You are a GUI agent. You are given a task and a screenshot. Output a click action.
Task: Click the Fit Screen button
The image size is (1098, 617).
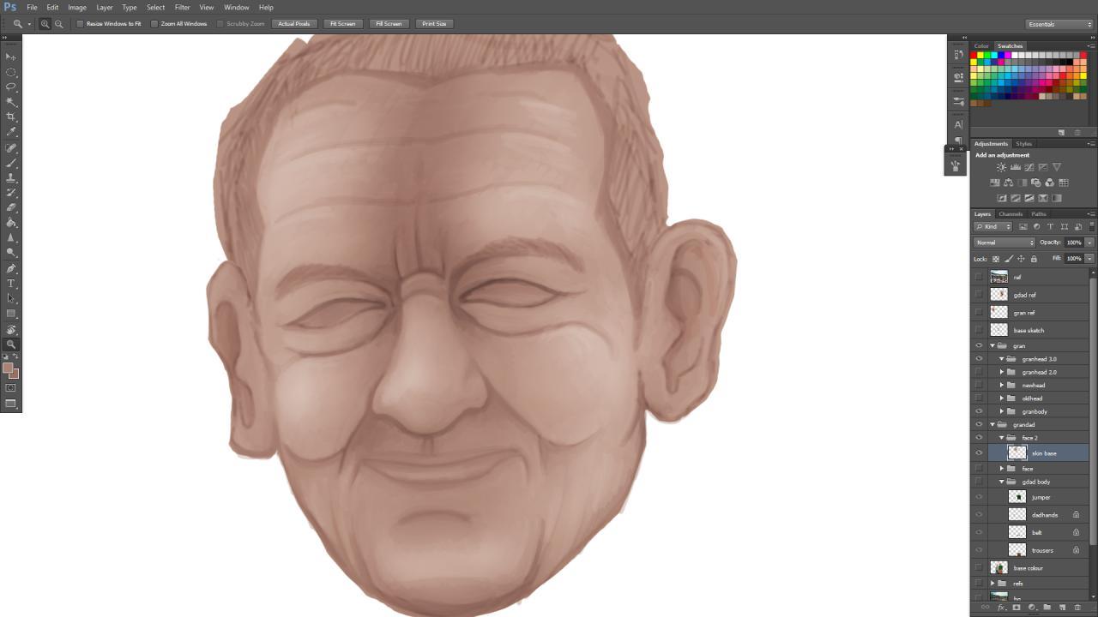(342, 24)
